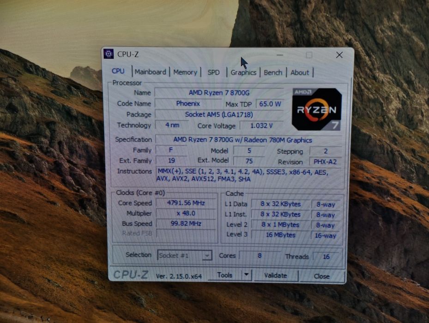
Task: Click the Revision value PHX-A2
Action: pyautogui.click(x=325, y=162)
